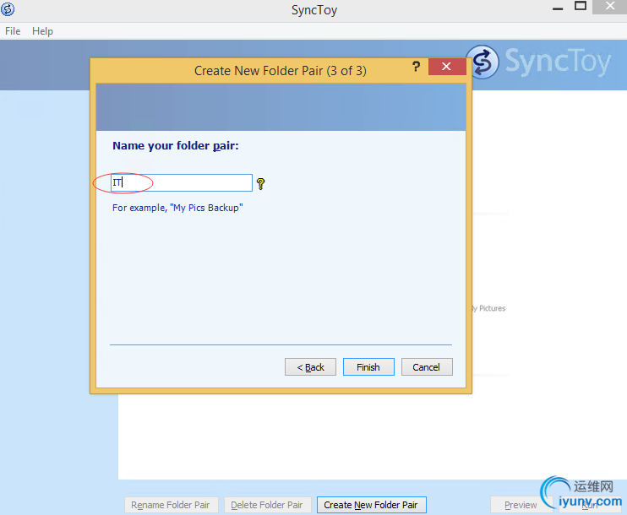Open the Help menu

coord(42,31)
